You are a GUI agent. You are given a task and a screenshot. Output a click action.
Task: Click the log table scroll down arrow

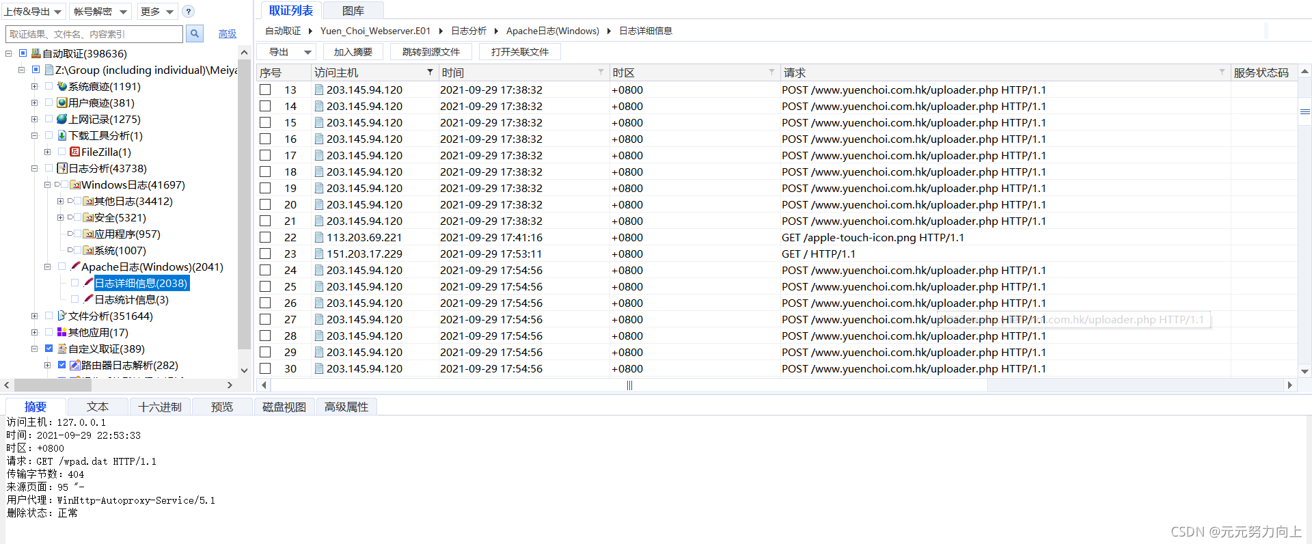1304,372
